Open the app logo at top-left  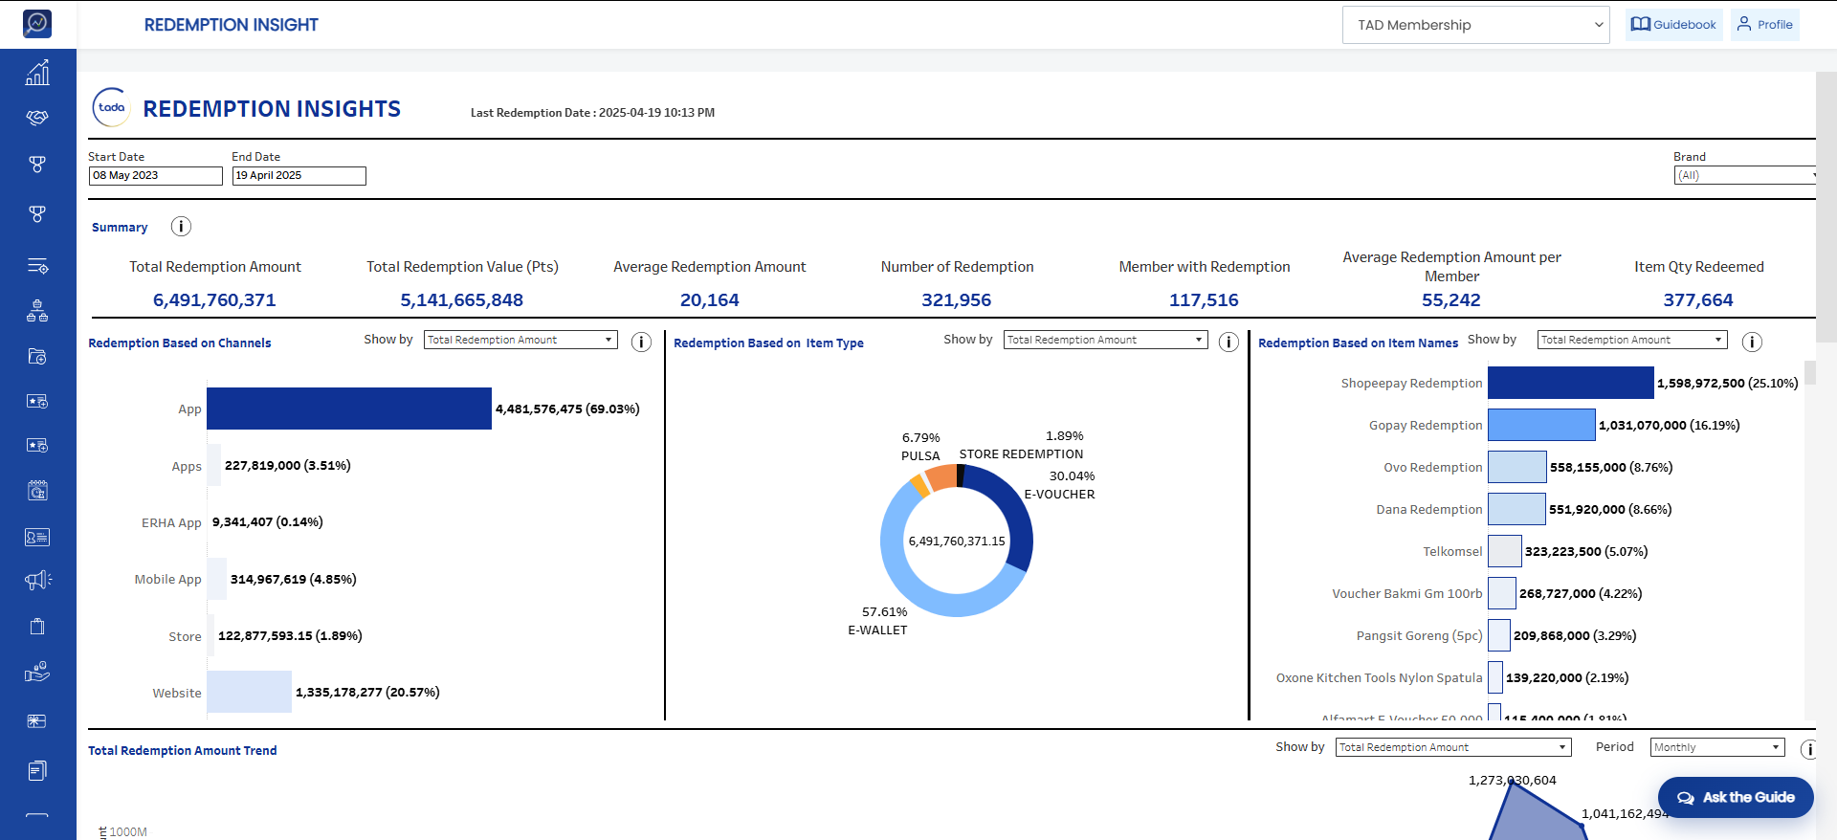[x=37, y=24]
